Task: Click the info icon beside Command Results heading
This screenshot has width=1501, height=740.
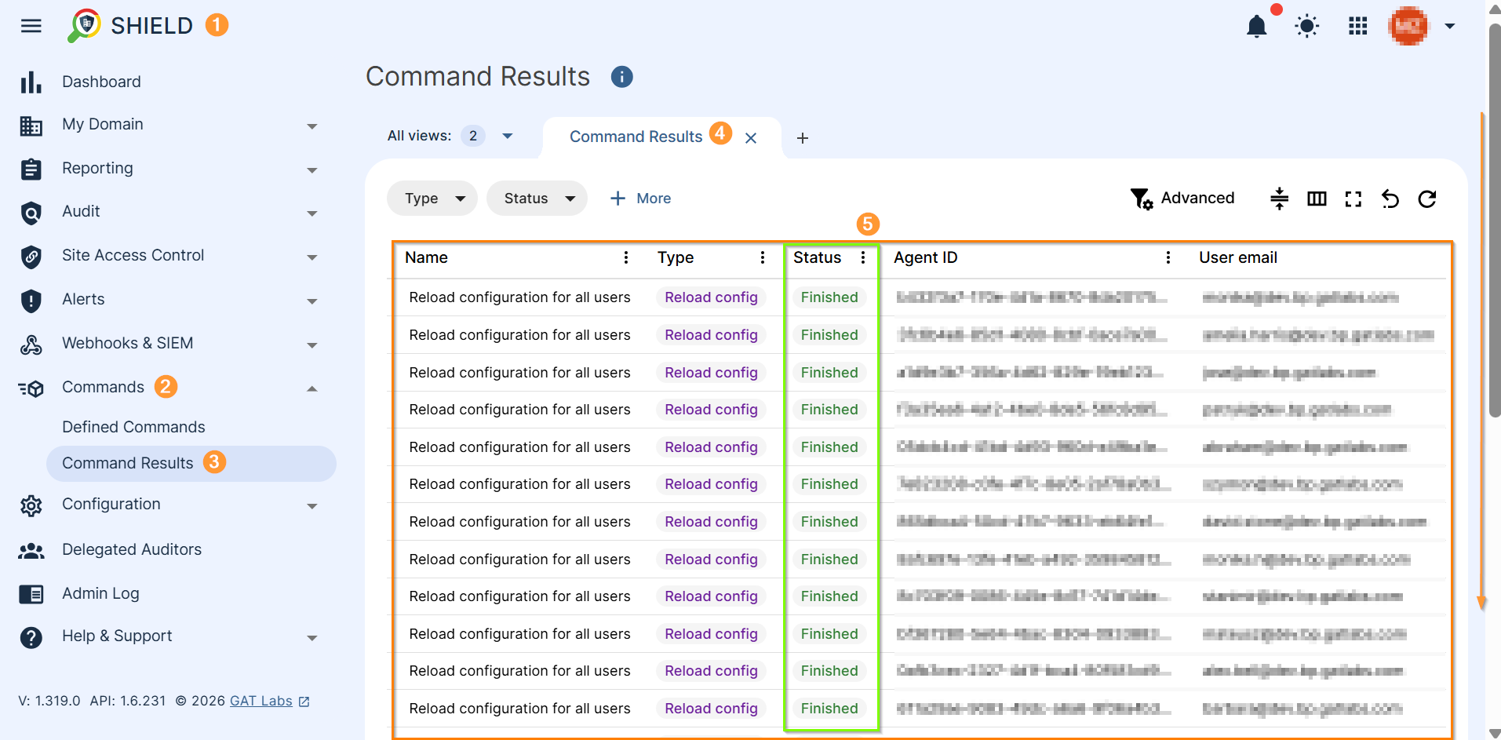Action: [x=621, y=77]
